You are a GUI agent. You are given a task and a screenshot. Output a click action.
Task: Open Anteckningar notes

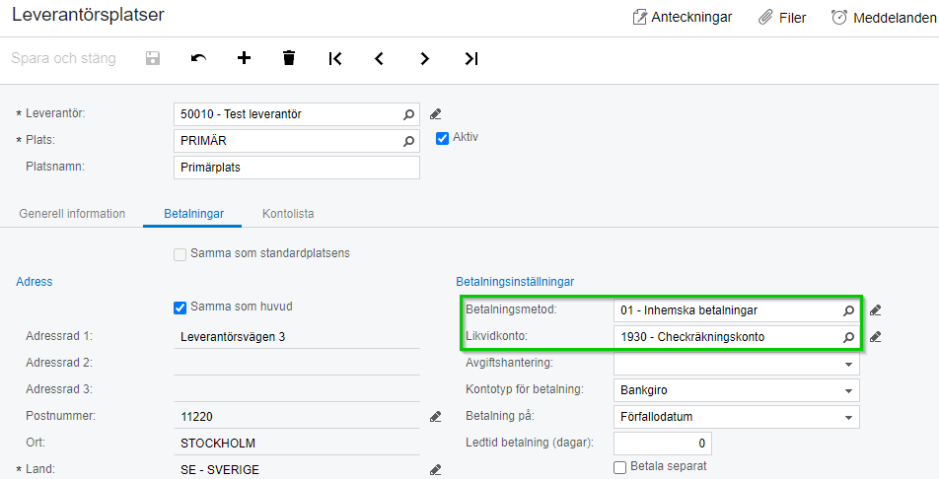coord(681,17)
